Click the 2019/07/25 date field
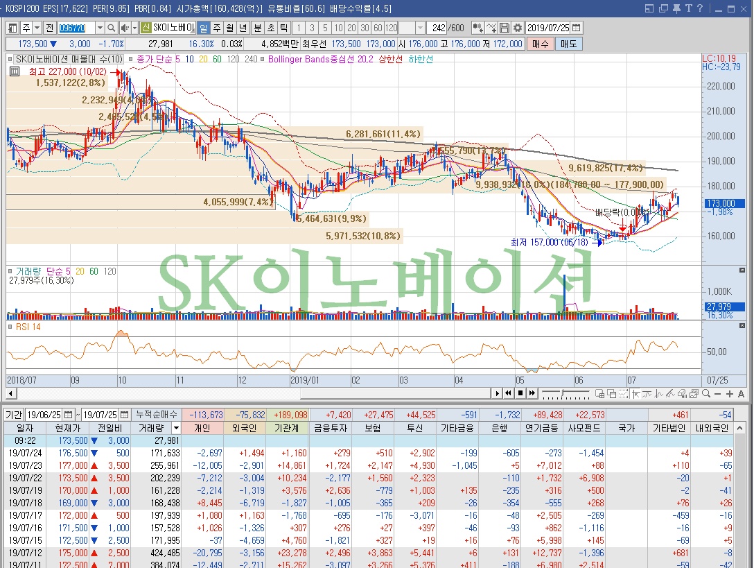754x568 pixels. (548, 28)
